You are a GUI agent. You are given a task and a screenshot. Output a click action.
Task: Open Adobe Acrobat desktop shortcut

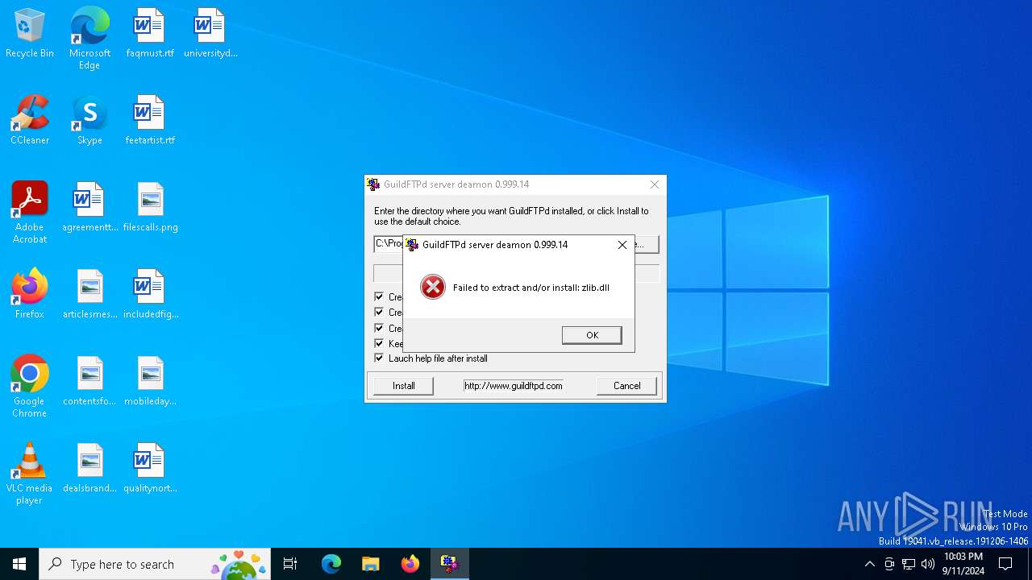coord(30,213)
